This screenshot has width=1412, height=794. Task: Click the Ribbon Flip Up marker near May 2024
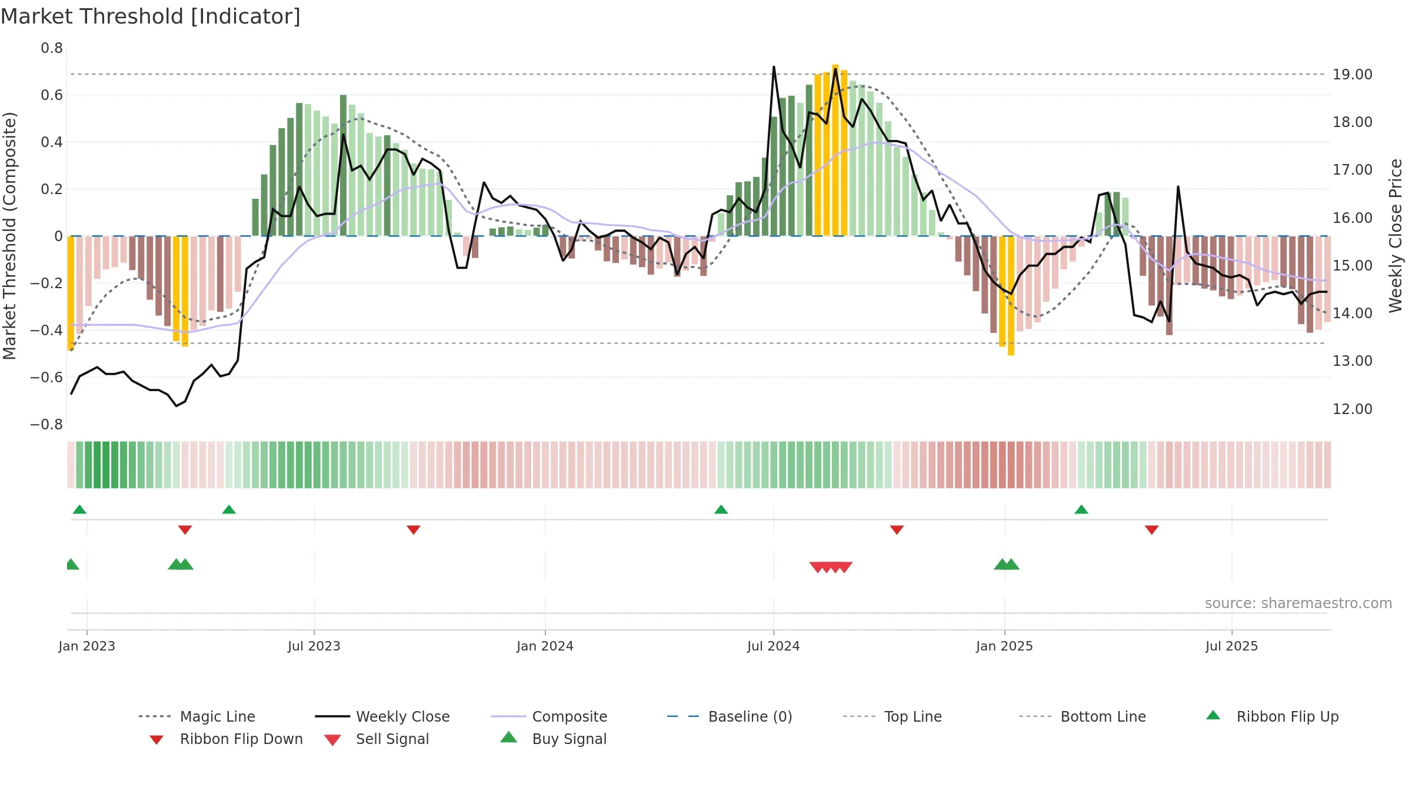[x=721, y=509]
